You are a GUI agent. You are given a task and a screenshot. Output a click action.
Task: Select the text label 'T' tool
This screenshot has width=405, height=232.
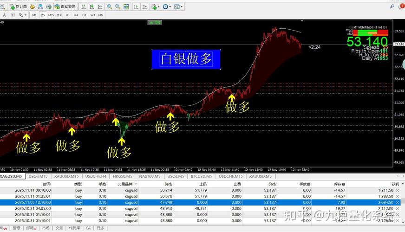pos(13,15)
